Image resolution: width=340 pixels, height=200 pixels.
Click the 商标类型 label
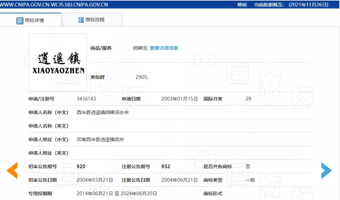(213, 180)
